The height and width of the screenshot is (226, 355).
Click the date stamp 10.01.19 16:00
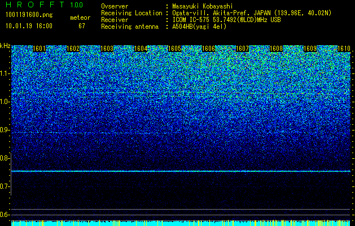(x=29, y=26)
